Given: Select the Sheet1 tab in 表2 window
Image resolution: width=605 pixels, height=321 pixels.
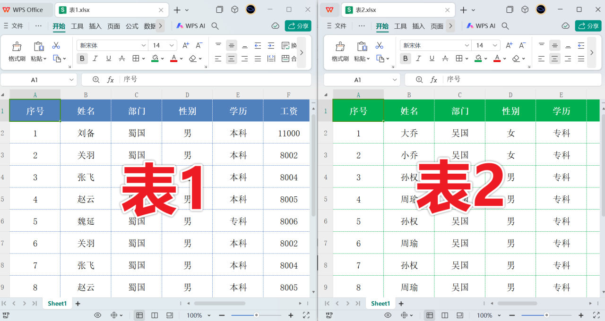Looking at the screenshot, I should coord(380,304).
